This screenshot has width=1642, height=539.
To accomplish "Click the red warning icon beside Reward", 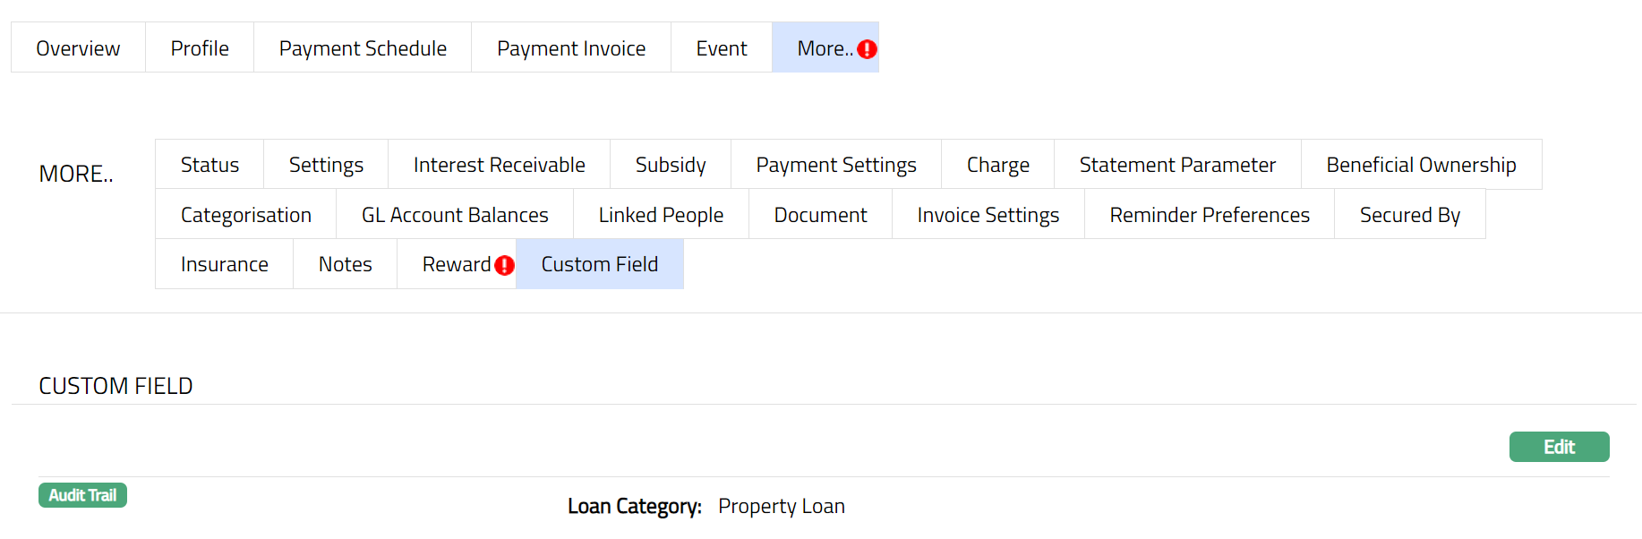I will 504,265.
